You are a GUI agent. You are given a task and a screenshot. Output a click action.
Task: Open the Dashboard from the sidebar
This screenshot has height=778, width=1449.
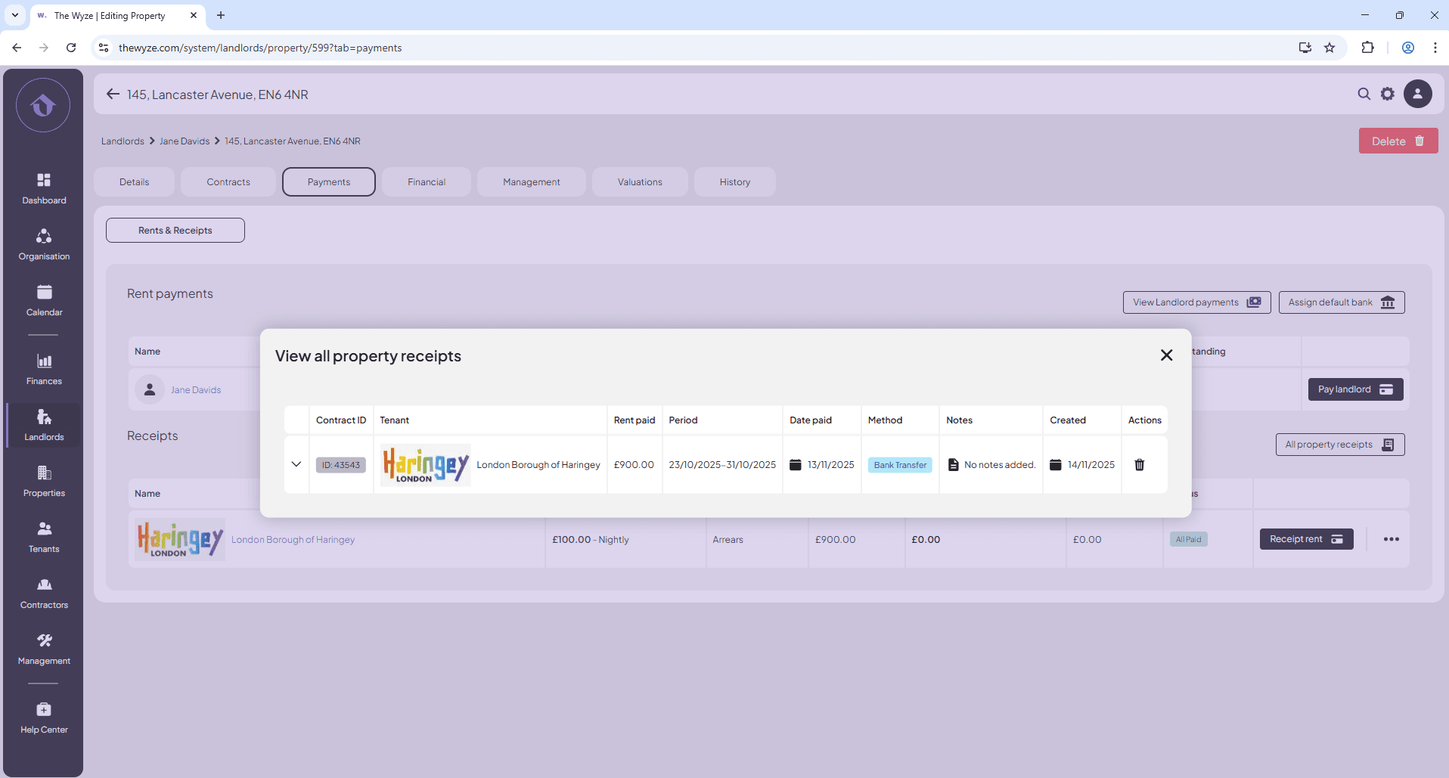click(44, 188)
